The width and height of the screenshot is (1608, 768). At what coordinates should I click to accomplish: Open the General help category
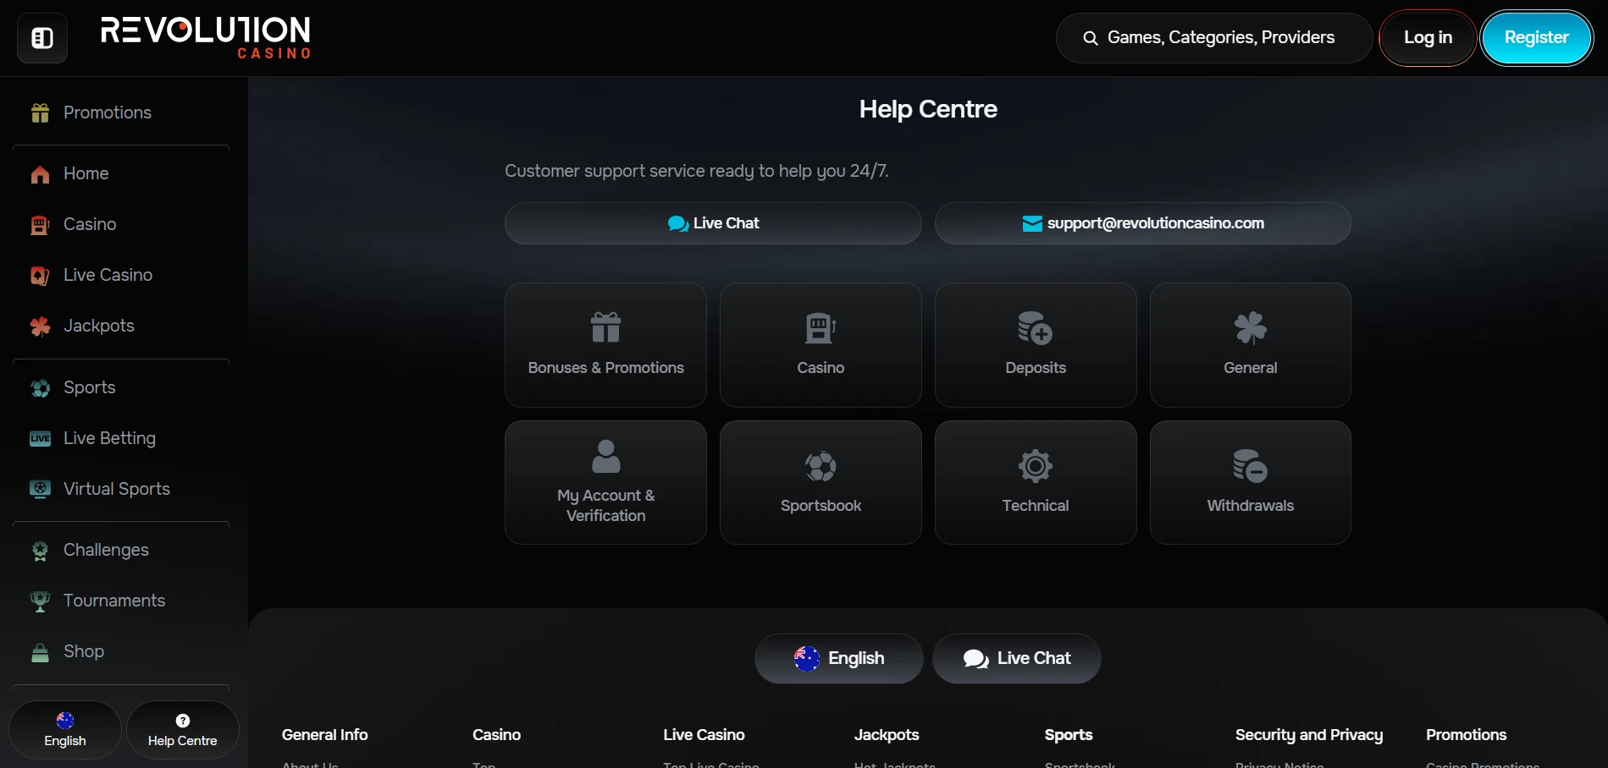[x=1251, y=345]
